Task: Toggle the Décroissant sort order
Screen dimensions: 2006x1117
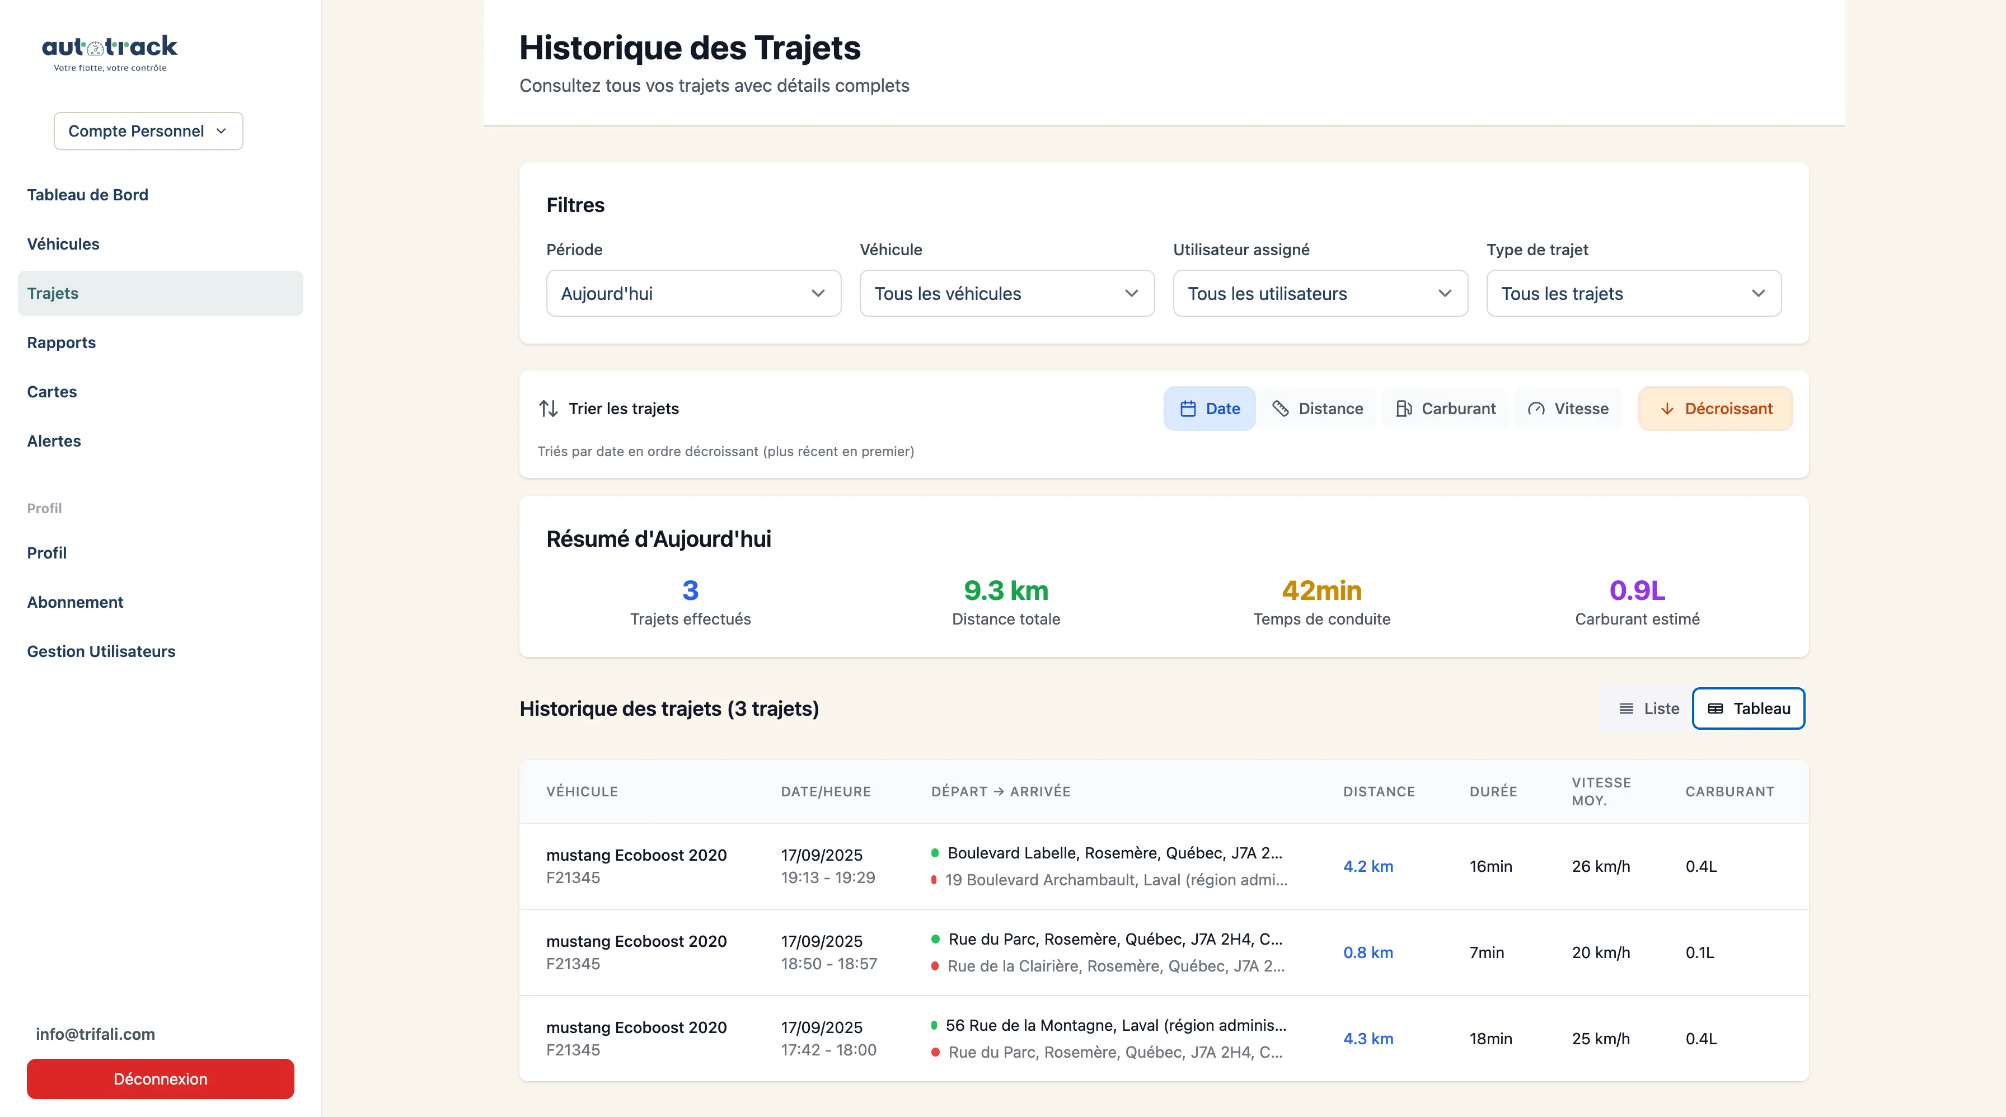Action: point(1716,409)
